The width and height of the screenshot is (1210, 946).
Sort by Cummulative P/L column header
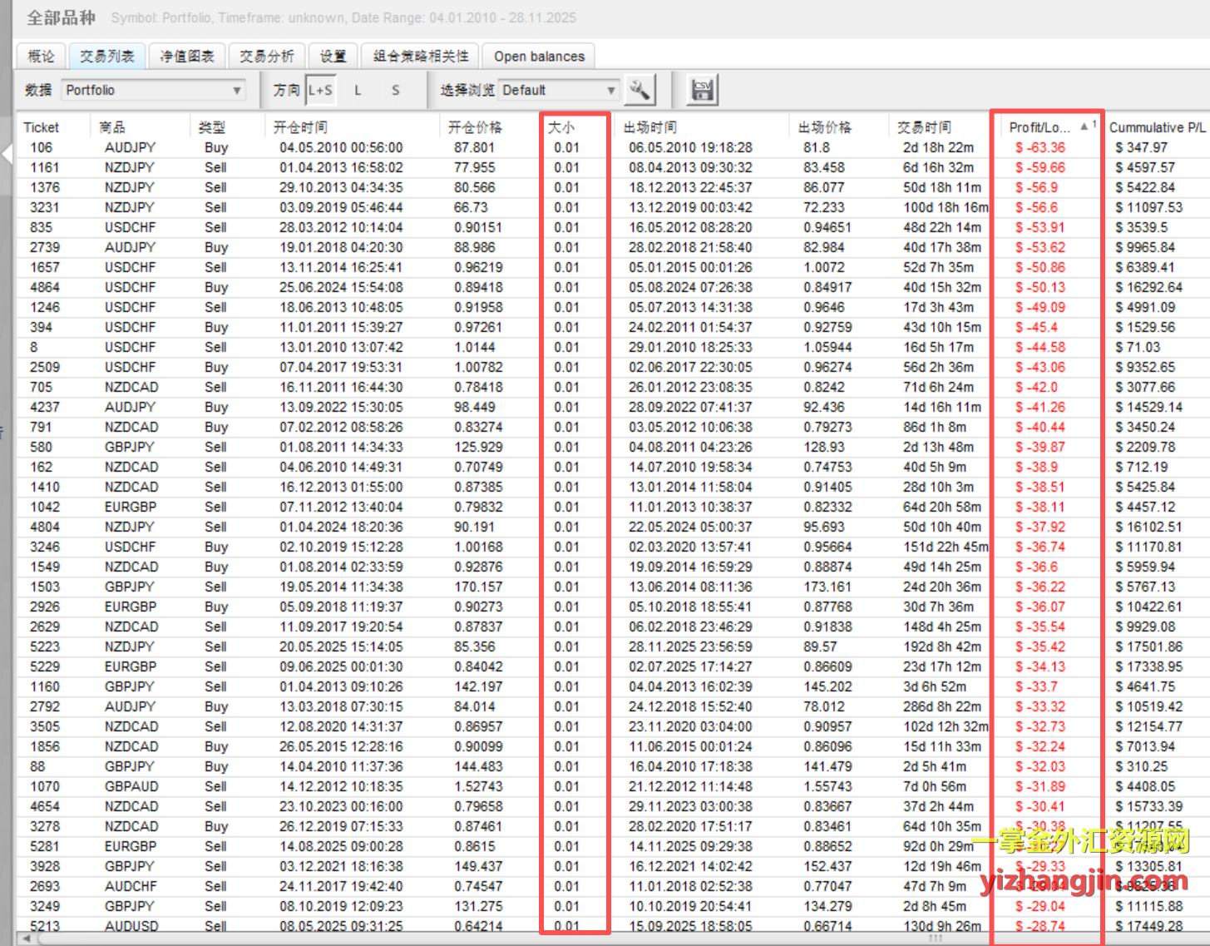click(1156, 127)
